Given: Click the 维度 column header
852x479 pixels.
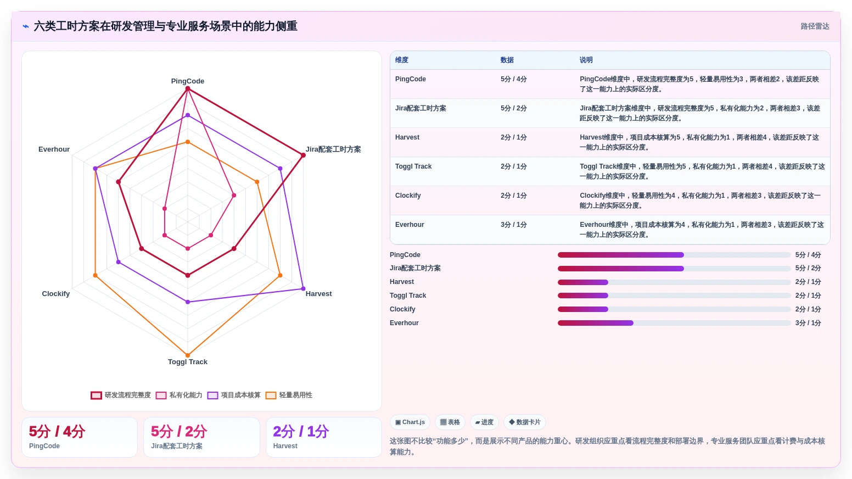Looking at the screenshot, I should pyautogui.click(x=402, y=60).
